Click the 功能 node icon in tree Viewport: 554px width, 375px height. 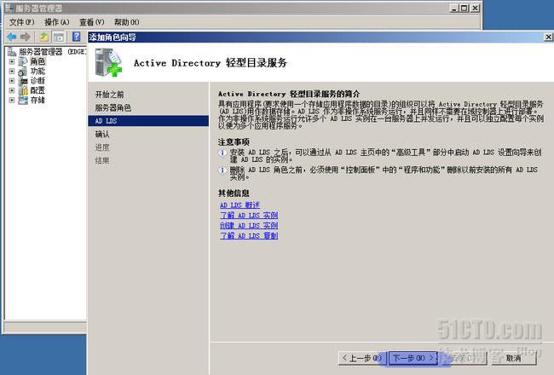tap(23, 72)
